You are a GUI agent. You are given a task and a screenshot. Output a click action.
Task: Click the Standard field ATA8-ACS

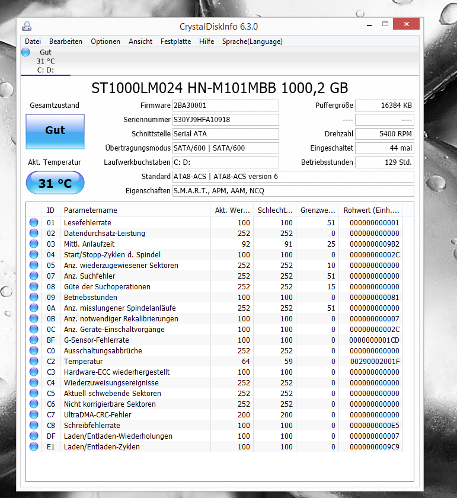pyautogui.click(x=293, y=177)
